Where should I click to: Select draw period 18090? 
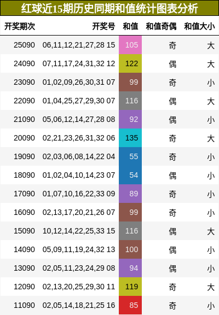(24, 175)
